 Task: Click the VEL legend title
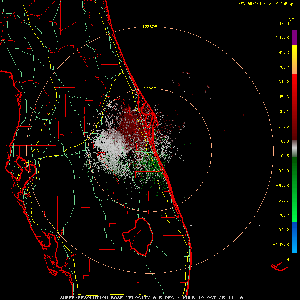point(293,20)
